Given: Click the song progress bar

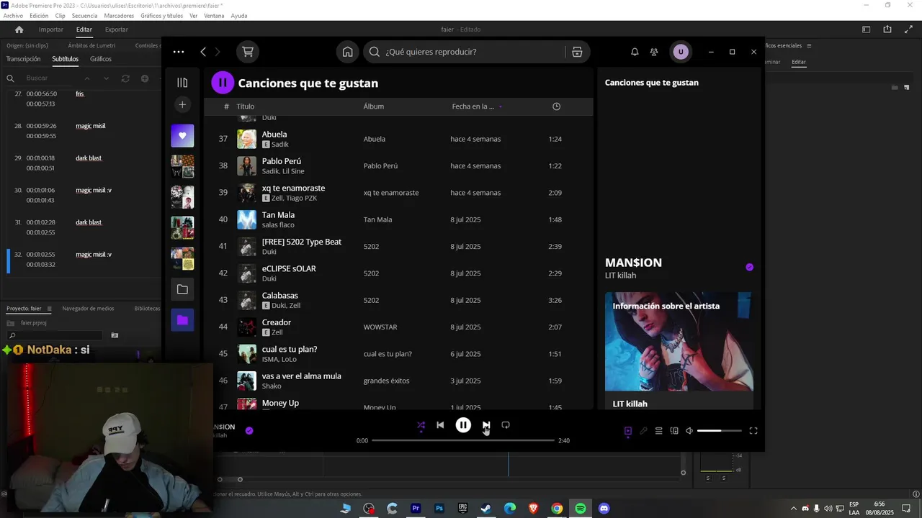Looking at the screenshot, I should pyautogui.click(x=463, y=440).
